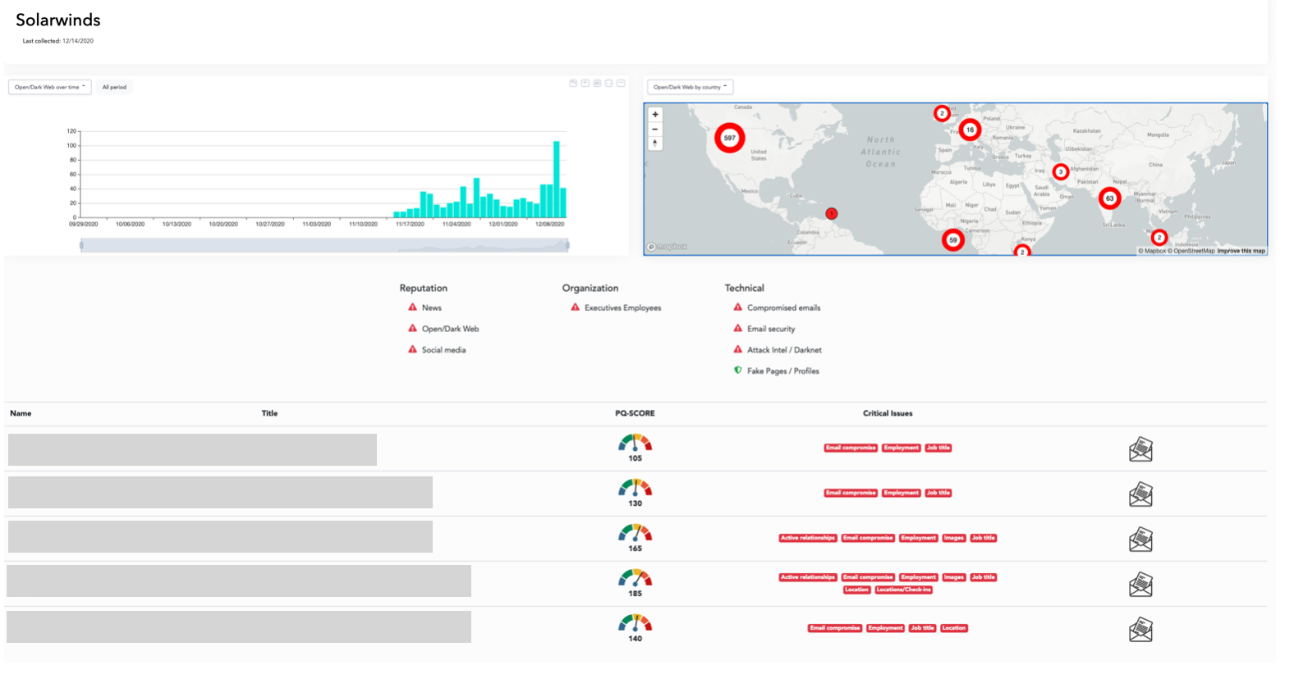Click the Mapbox logo on the map
1294x674 pixels.
click(667, 247)
